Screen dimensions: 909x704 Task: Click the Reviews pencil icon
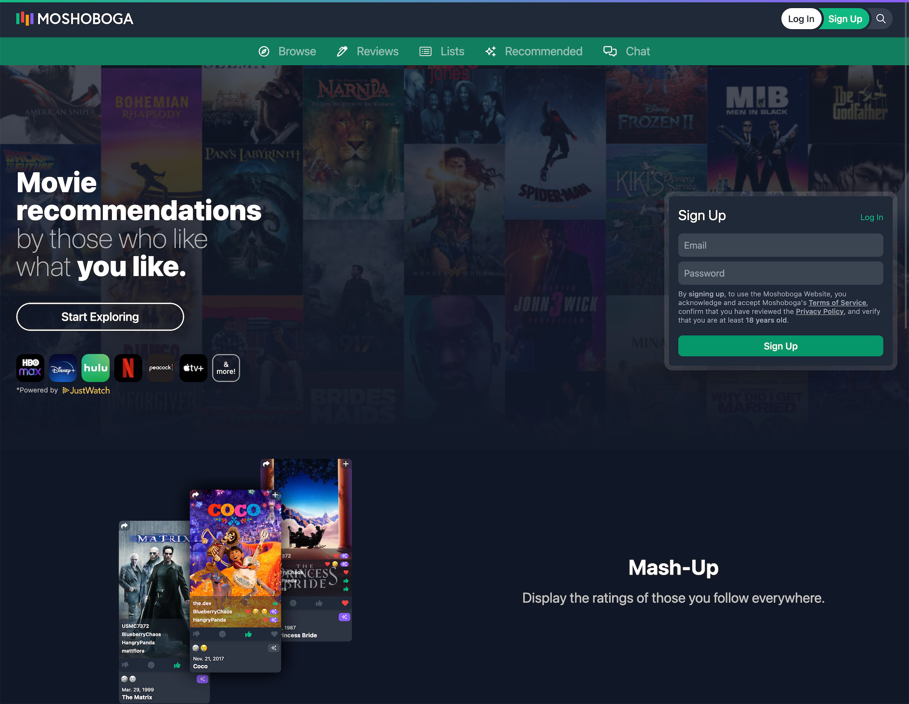(342, 51)
